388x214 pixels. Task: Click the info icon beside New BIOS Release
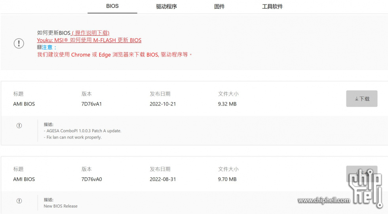(19, 201)
